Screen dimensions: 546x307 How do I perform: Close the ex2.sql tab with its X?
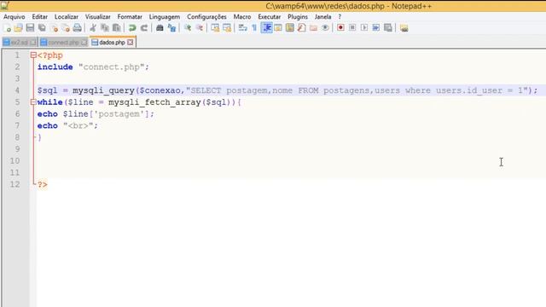(x=33, y=43)
